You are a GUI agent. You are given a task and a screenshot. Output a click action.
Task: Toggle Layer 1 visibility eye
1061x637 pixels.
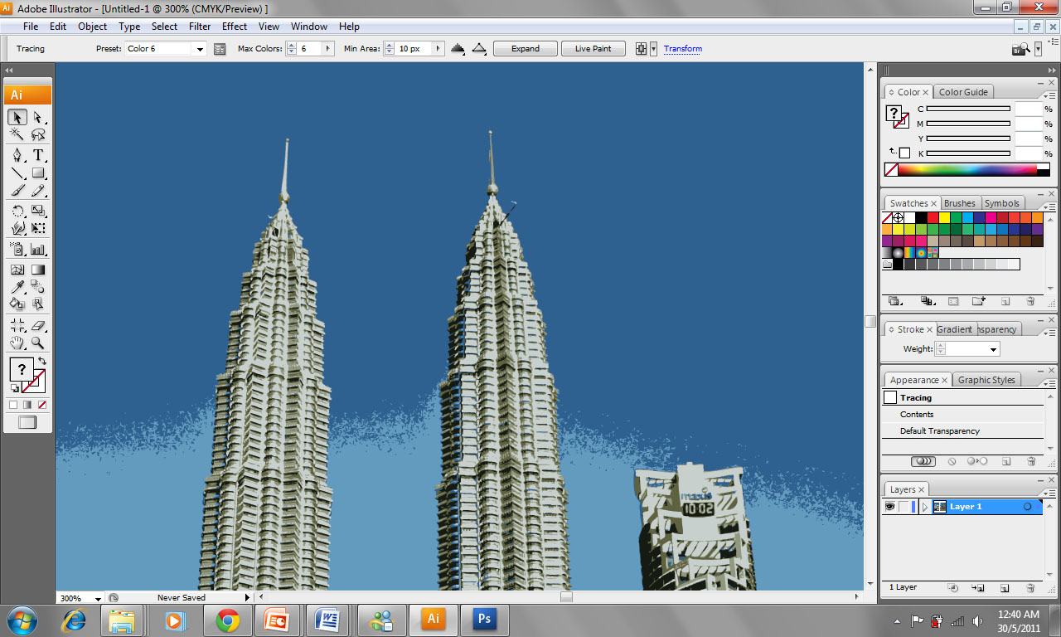889,506
